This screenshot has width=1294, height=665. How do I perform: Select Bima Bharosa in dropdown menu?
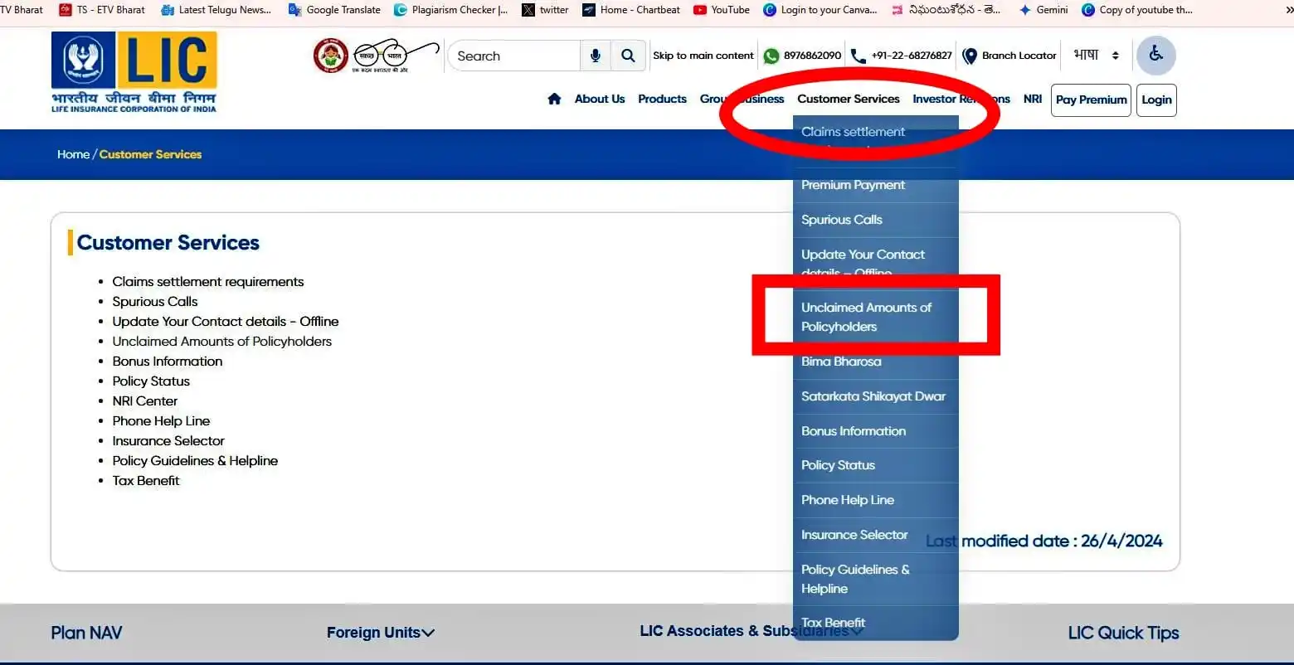[x=875, y=362]
